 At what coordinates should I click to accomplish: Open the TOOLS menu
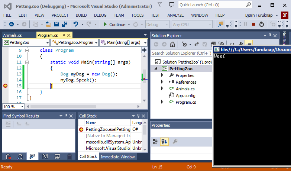(x=138, y=15)
